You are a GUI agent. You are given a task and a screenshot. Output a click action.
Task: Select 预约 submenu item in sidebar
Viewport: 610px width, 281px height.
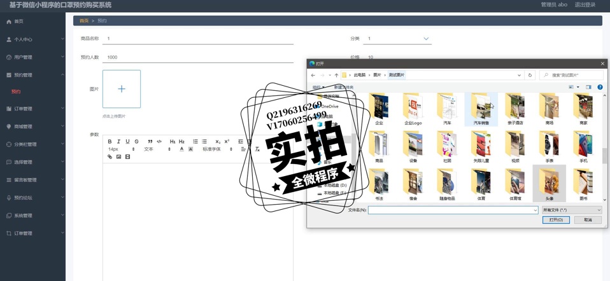(16, 92)
